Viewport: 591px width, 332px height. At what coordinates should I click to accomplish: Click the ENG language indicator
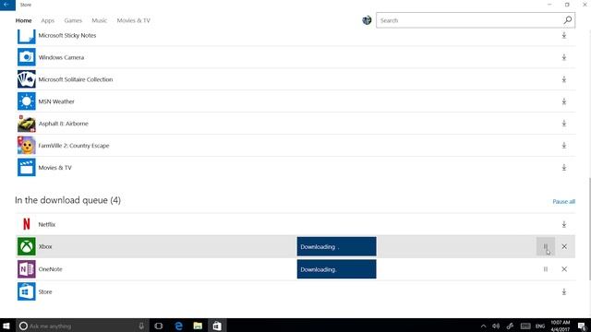coord(540,326)
